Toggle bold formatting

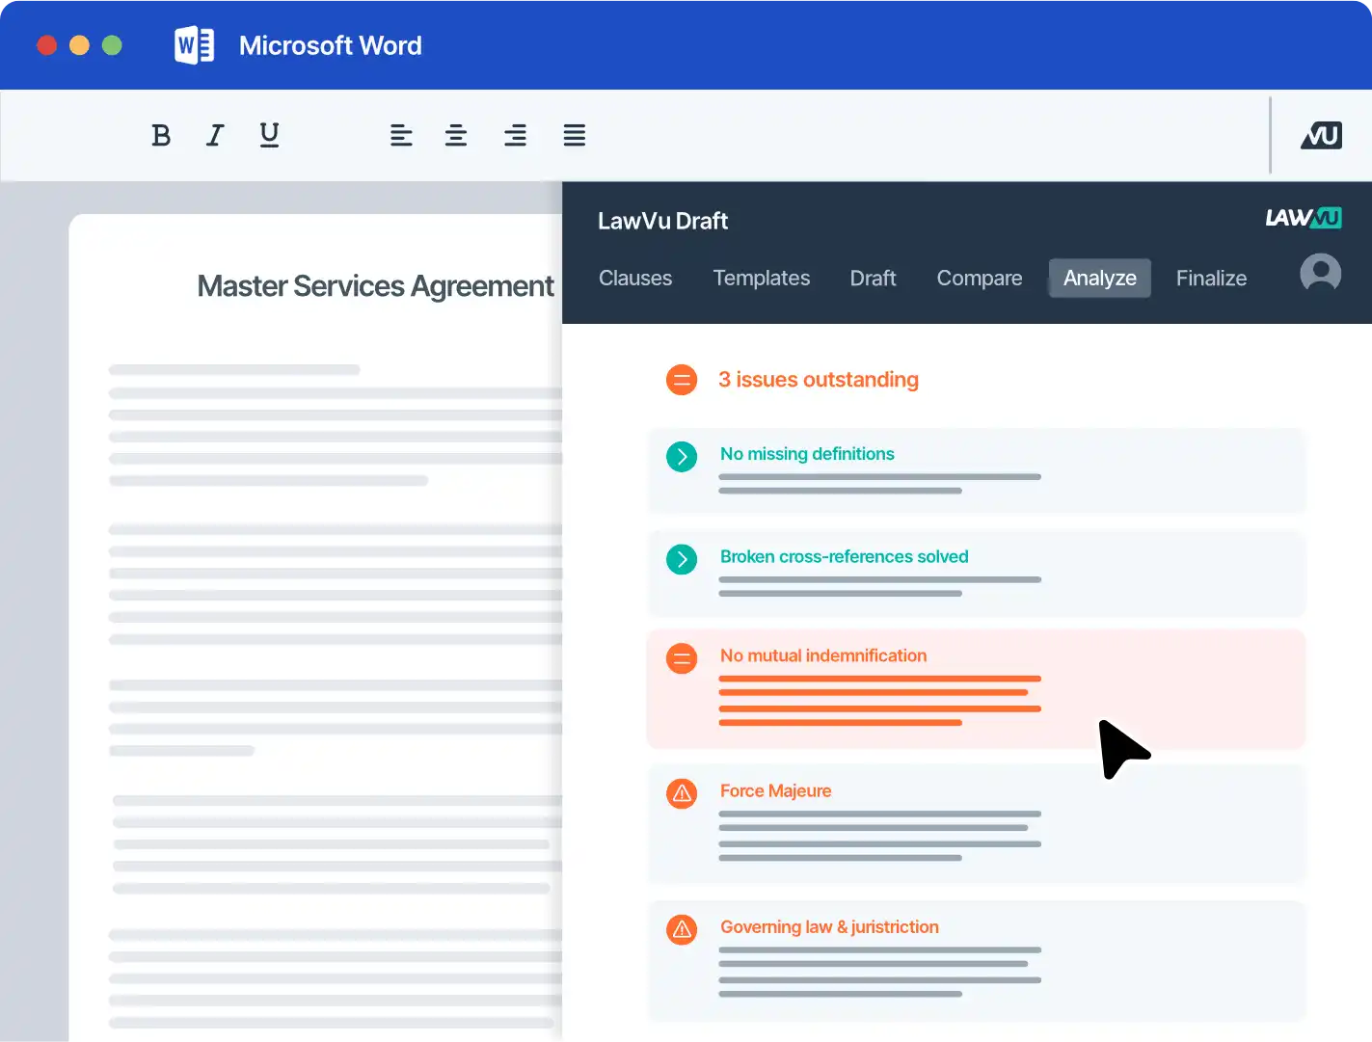point(161,136)
